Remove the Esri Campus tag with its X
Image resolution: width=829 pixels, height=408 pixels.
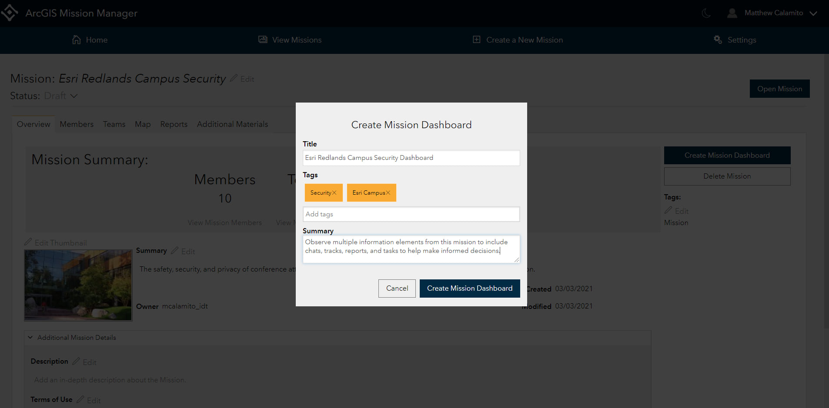tap(388, 193)
